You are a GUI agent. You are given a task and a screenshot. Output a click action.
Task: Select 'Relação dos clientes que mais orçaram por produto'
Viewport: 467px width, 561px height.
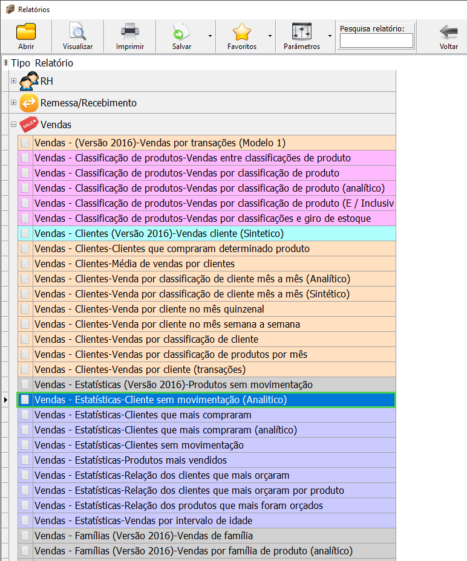[x=207, y=490]
